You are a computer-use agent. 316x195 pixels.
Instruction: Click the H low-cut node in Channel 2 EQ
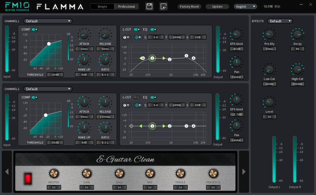pos(131,126)
